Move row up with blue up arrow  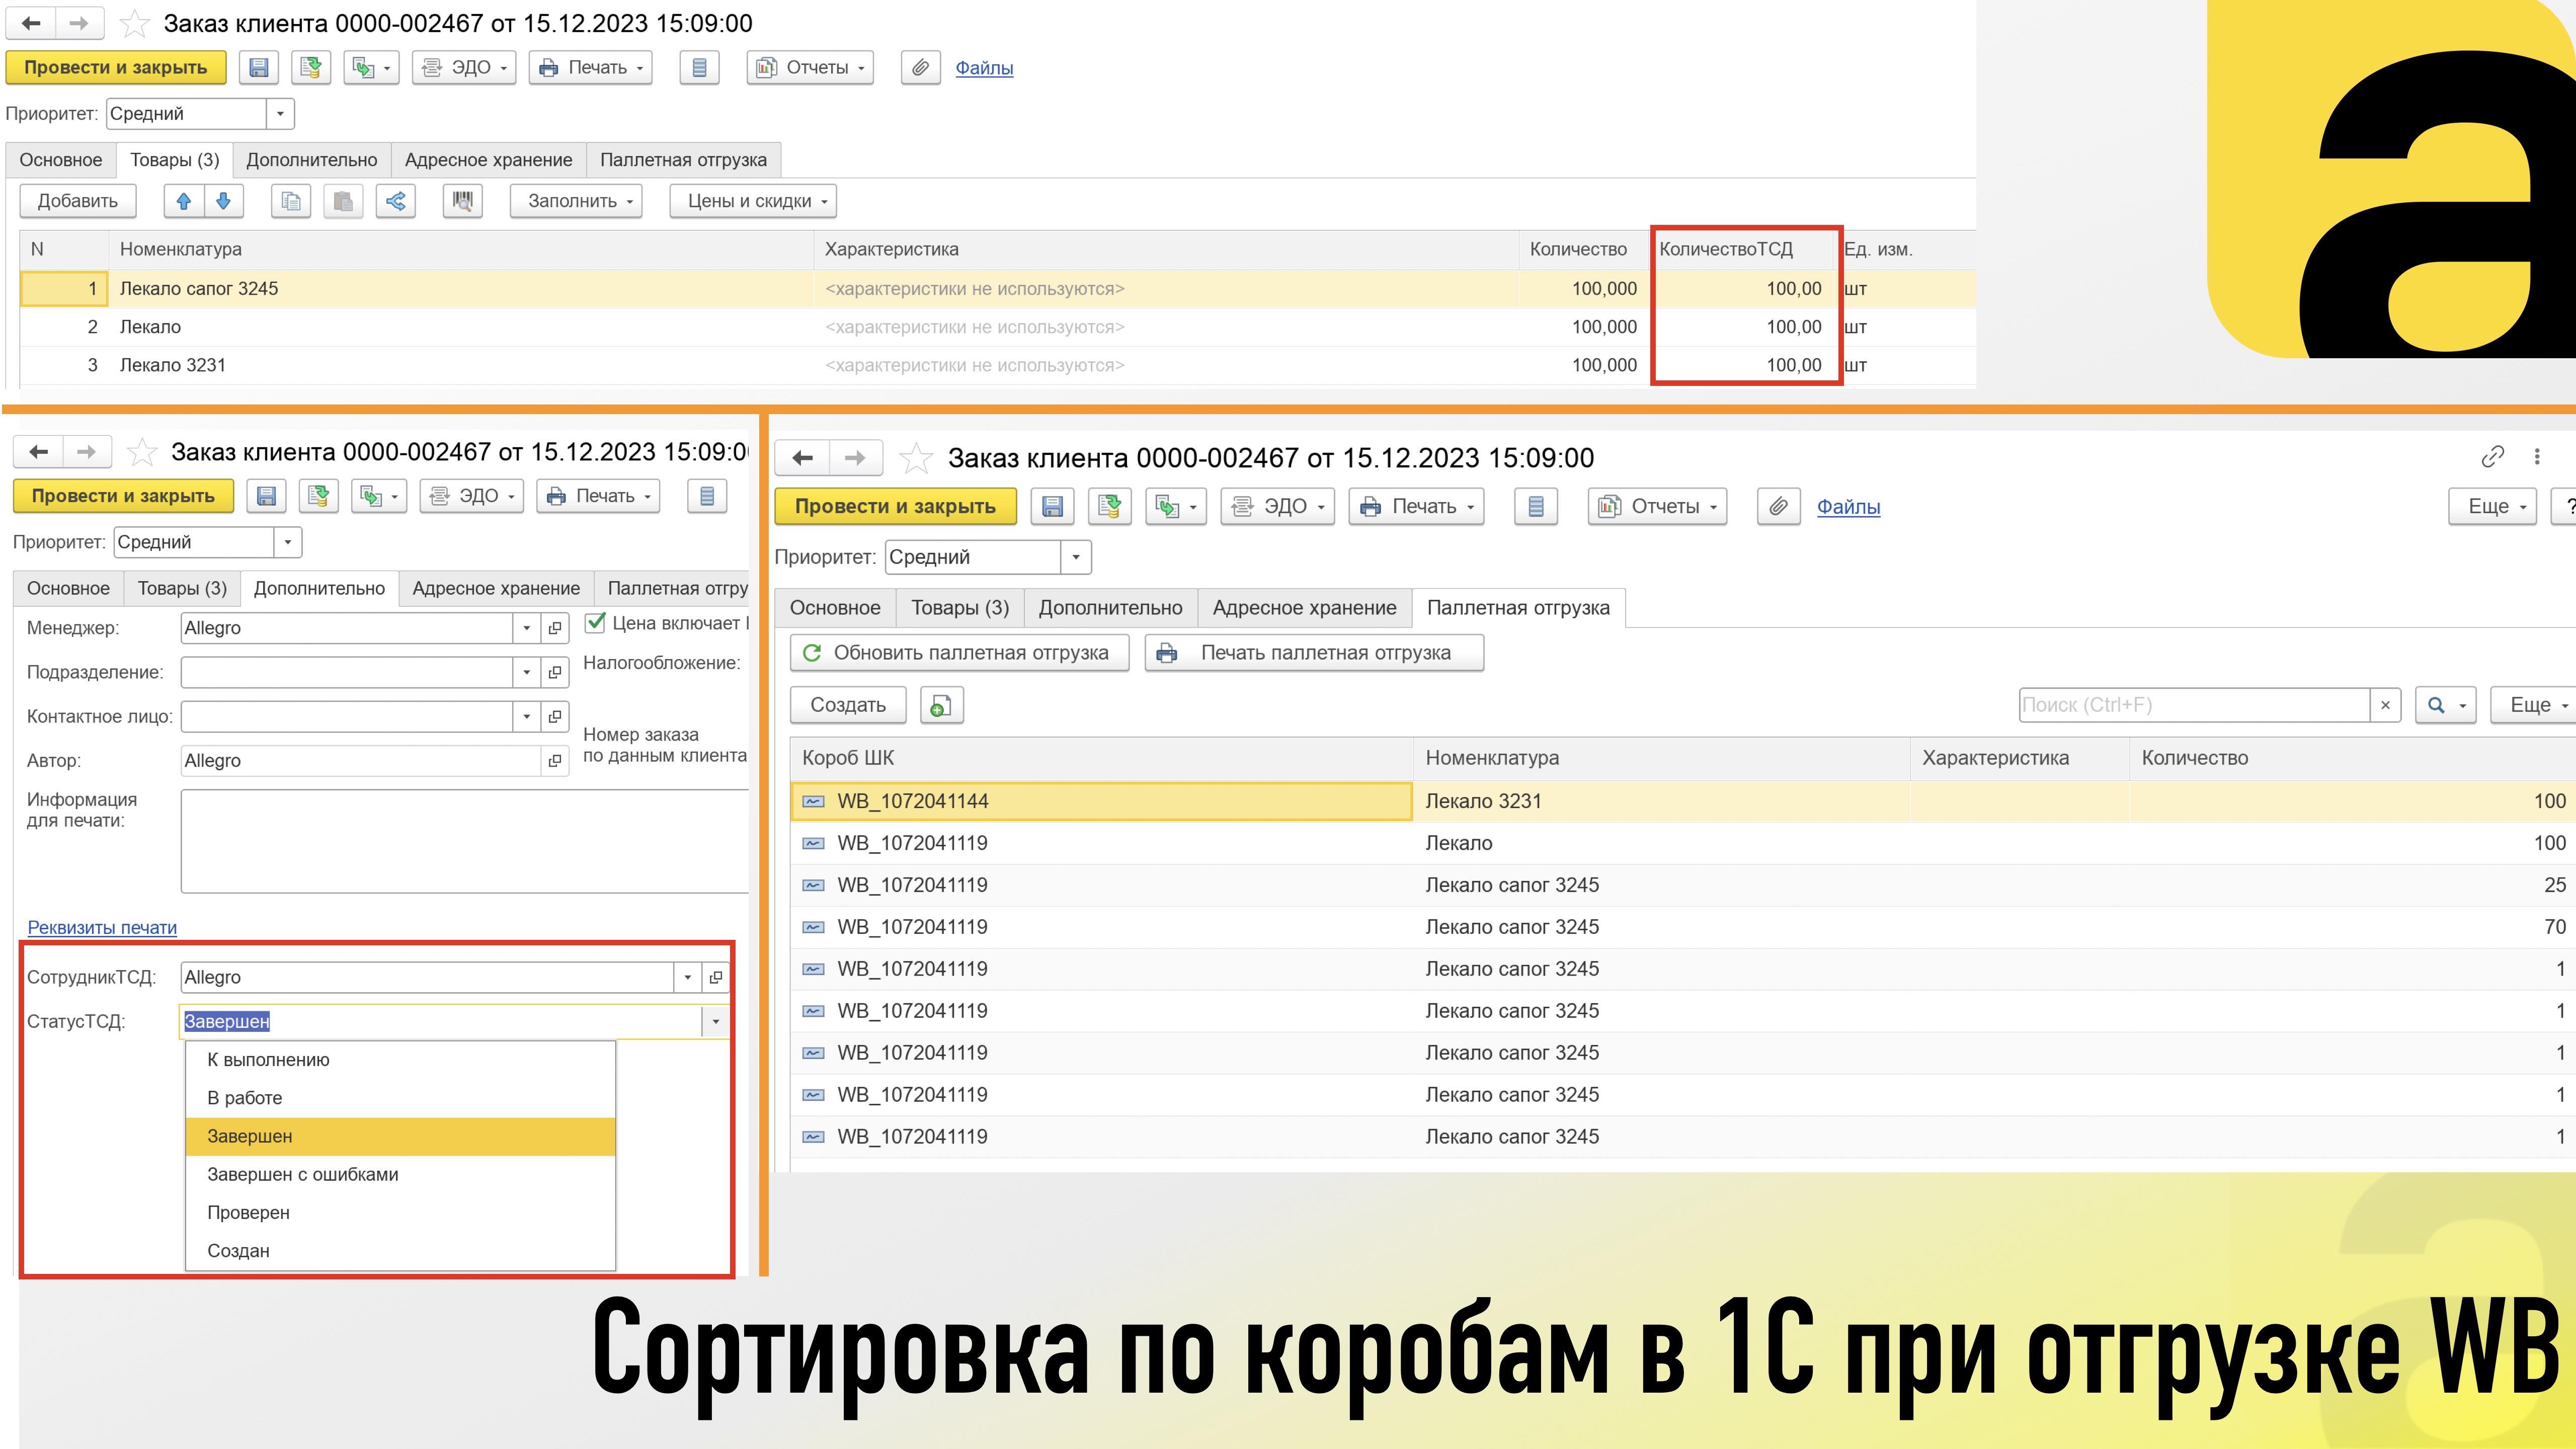[184, 201]
